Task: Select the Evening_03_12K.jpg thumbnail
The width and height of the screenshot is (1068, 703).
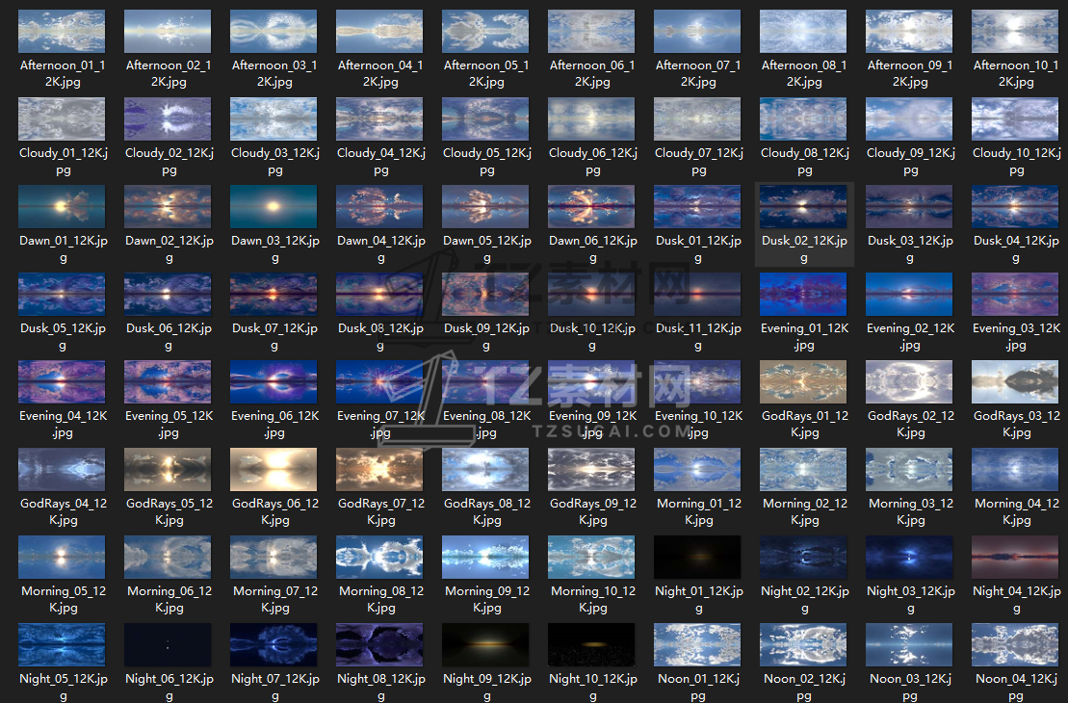Action: pyautogui.click(x=1015, y=295)
